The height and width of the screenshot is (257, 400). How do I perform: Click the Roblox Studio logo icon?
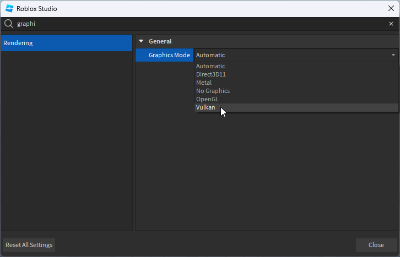[9, 9]
